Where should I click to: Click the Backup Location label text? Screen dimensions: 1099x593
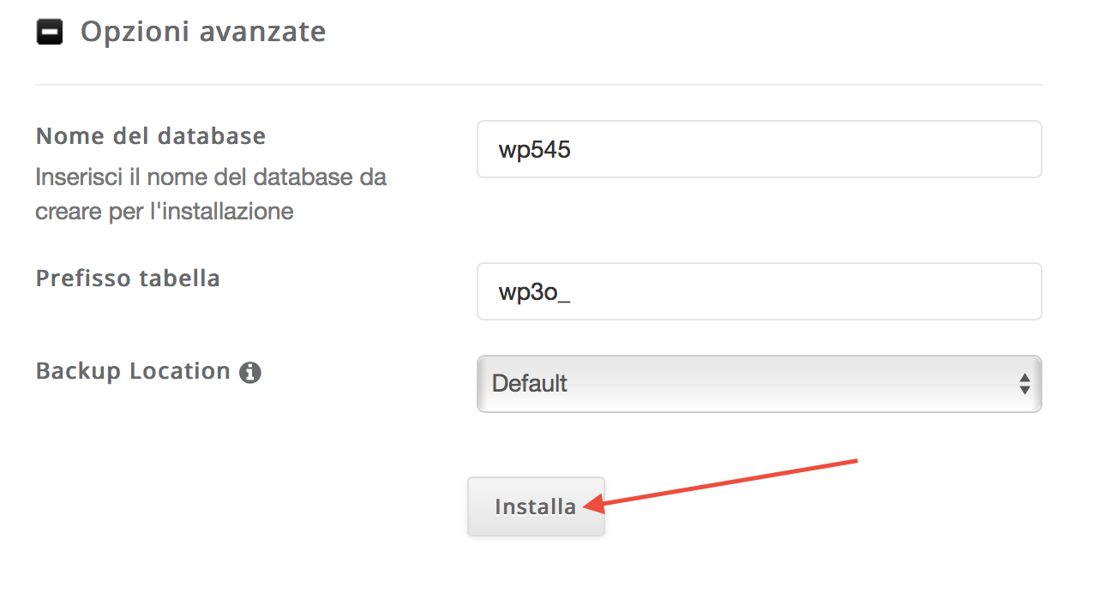coord(133,371)
